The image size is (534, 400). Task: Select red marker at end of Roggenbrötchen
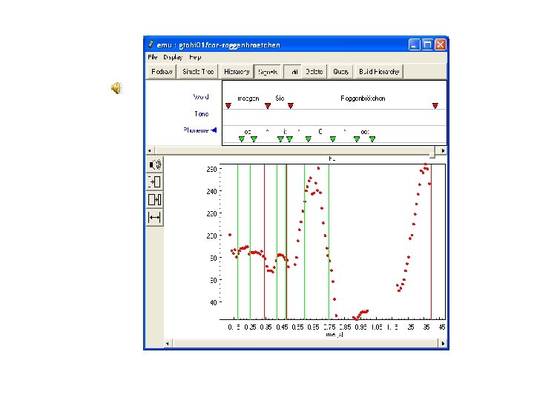(x=435, y=106)
